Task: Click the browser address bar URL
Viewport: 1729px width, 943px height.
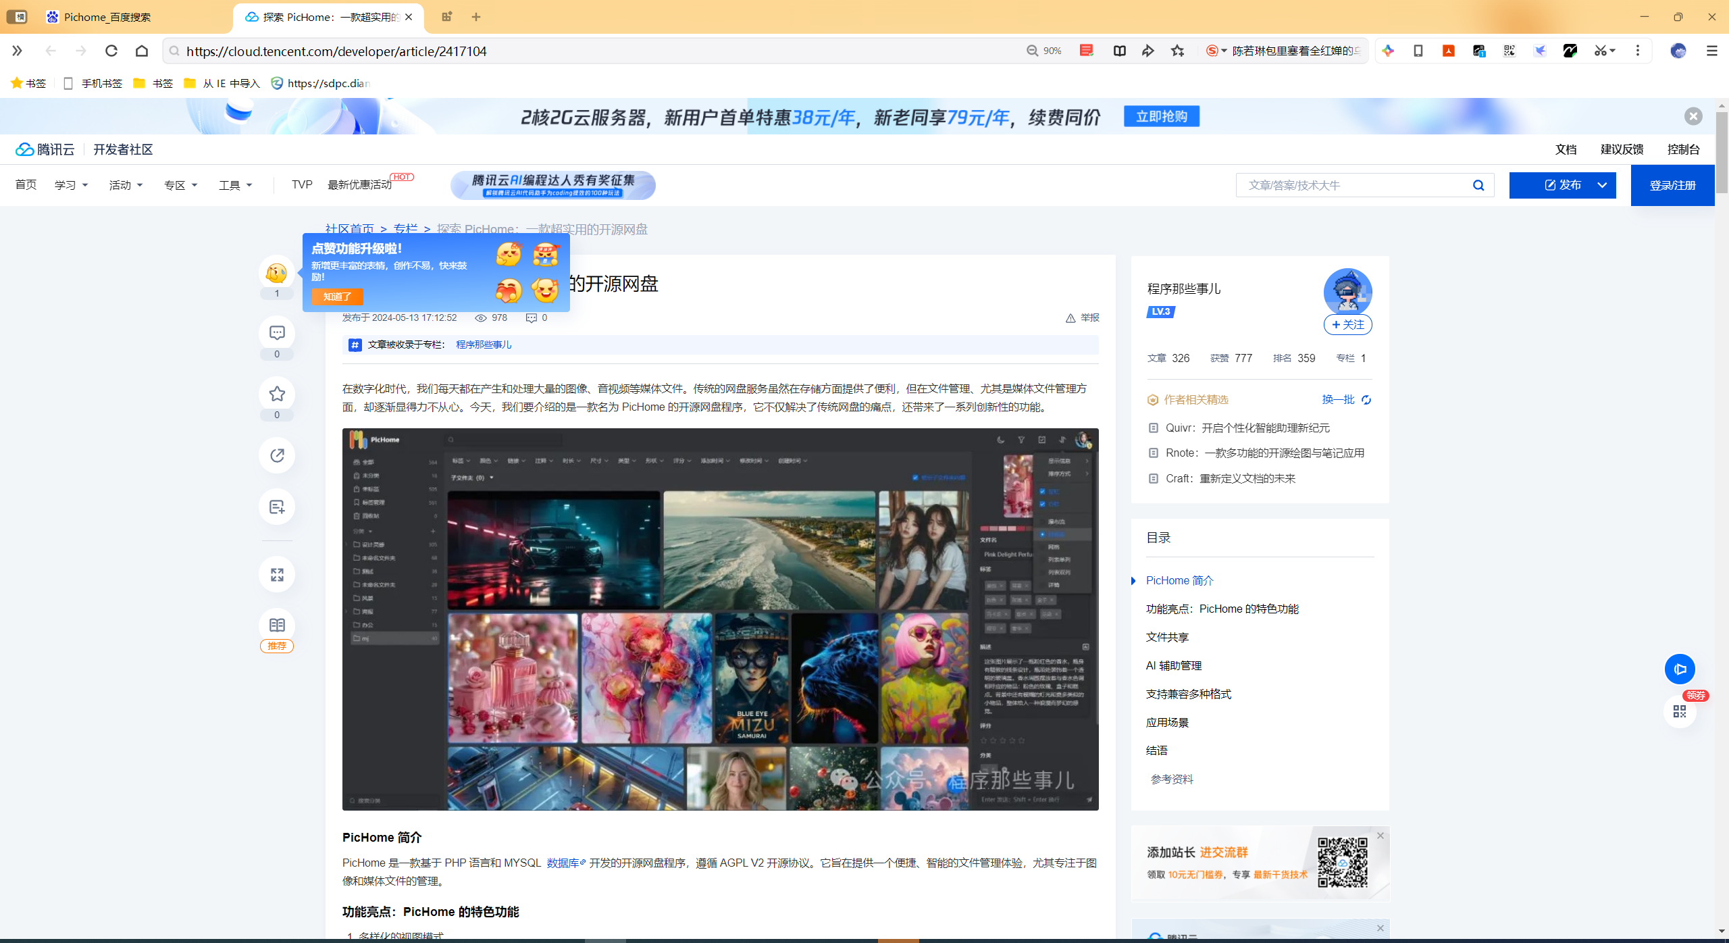Action: (x=336, y=51)
